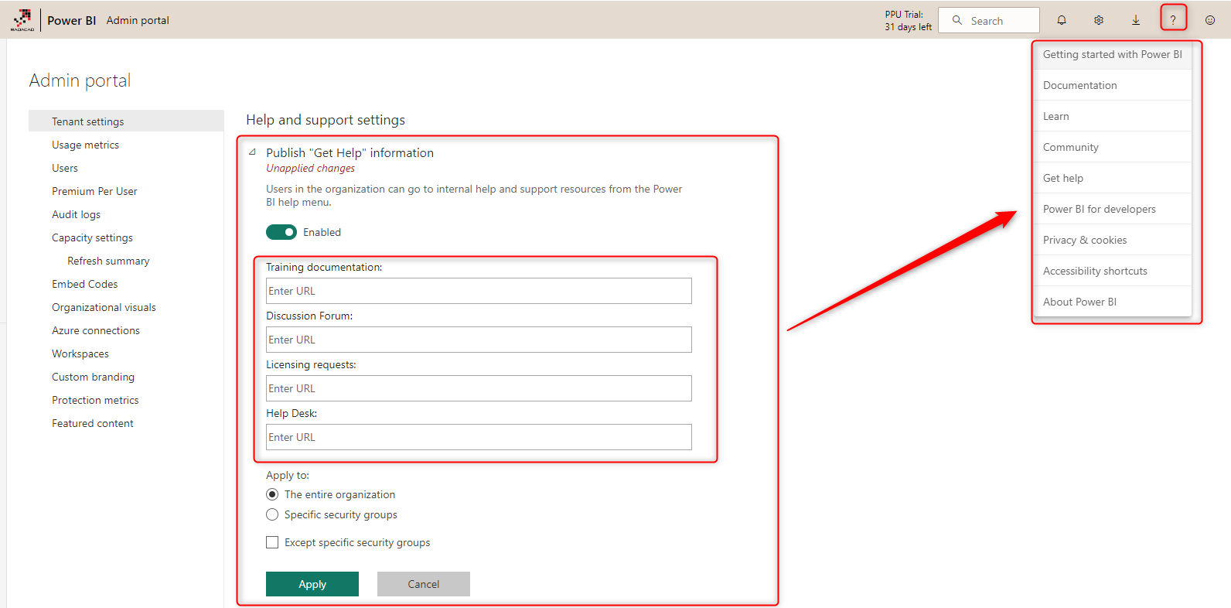Viewport: 1231px width, 608px height.
Task: Open the feedback smiley icon
Action: pyautogui.click(x=1210, y=20)
